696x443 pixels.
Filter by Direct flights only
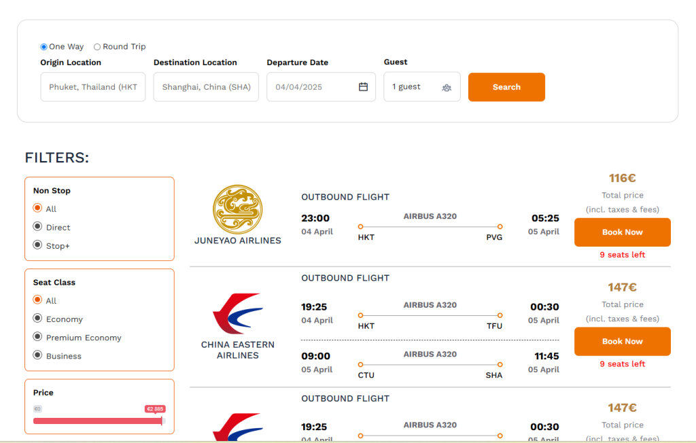click(x=38, y=227)
